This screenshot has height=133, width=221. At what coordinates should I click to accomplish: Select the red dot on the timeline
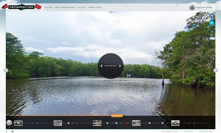click(x=127, y=123)
